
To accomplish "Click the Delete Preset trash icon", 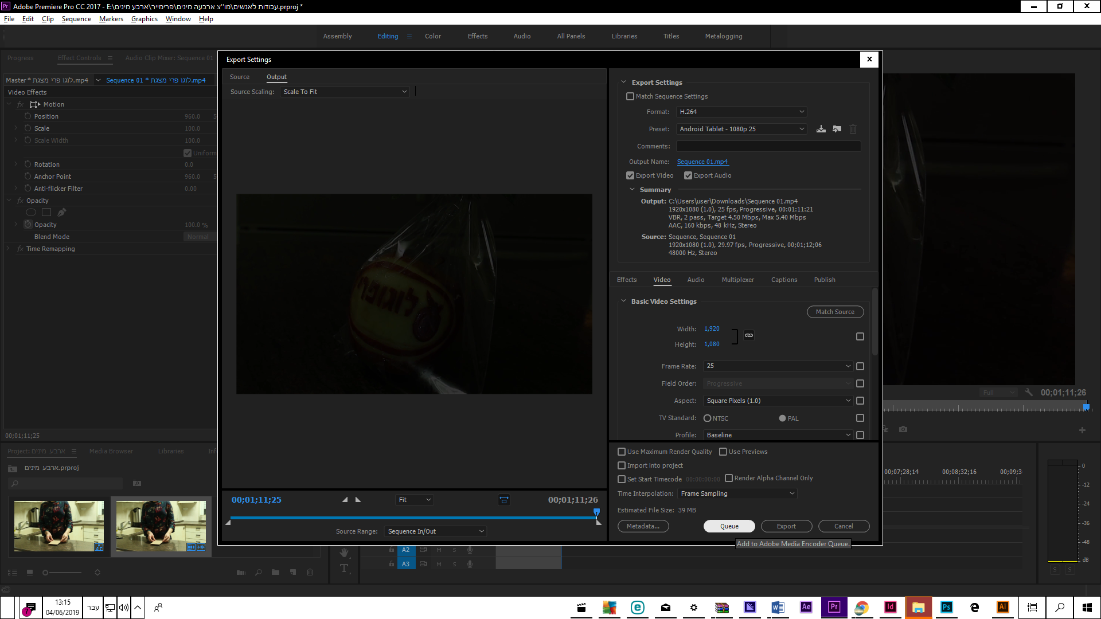I will point(853,129).
